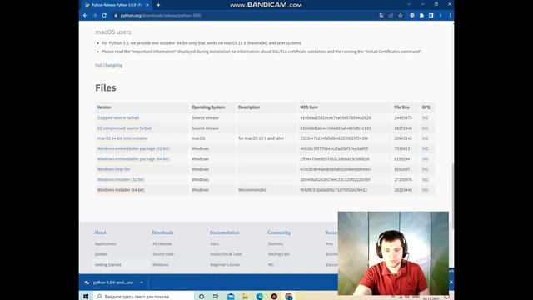Open the About footer link
This screenshot has width=533, height=300.
[100, 232]
